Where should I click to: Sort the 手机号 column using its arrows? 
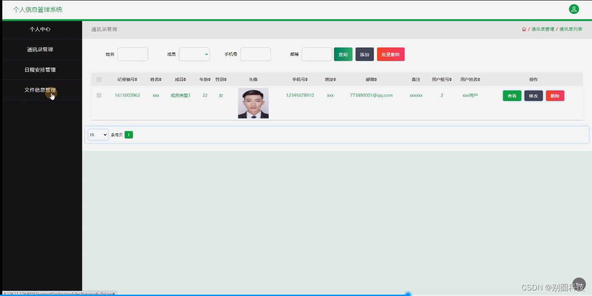click(308, 79)
